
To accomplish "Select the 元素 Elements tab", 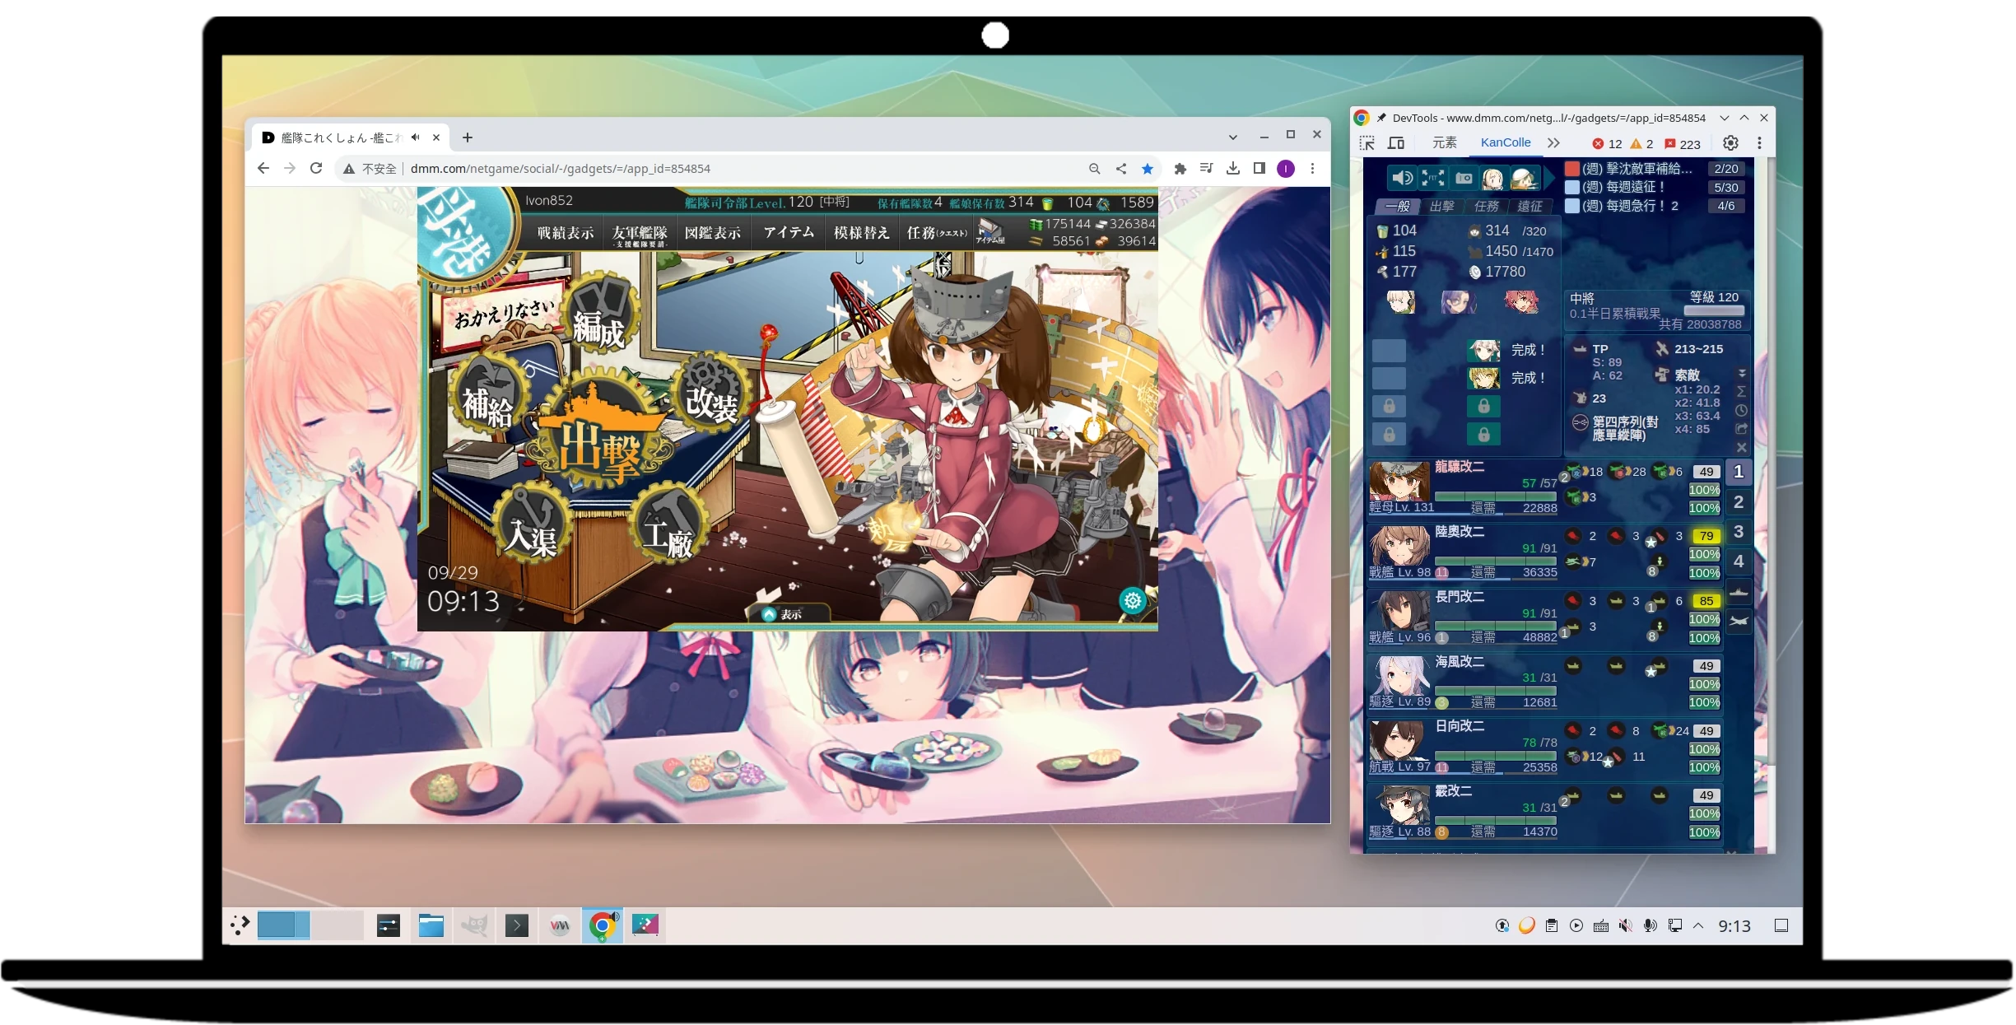I will [1445, 143].
